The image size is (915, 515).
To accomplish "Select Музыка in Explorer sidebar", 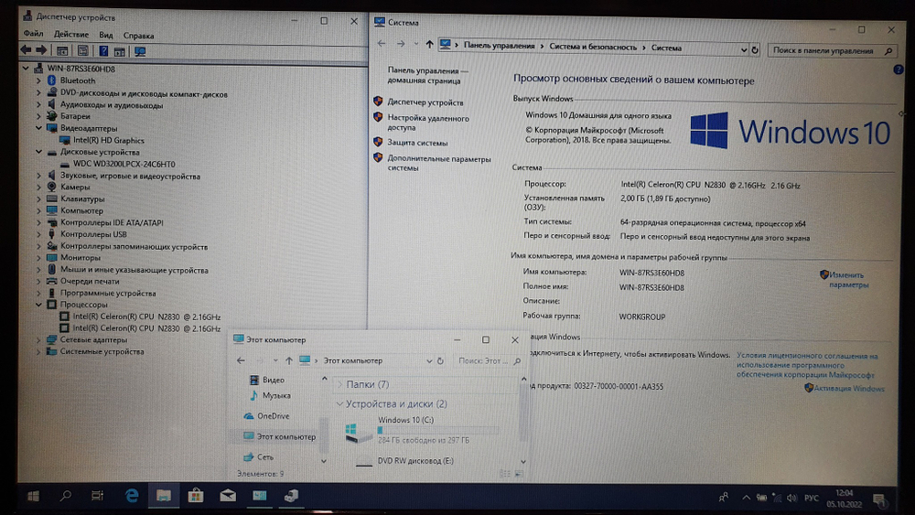I will 276,395.
